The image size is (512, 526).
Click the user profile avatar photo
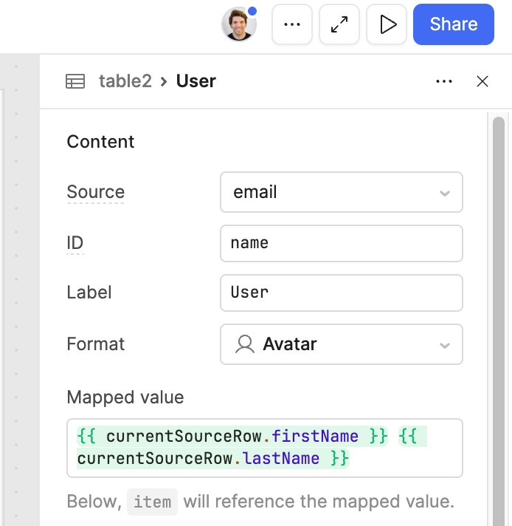[239, 24]
